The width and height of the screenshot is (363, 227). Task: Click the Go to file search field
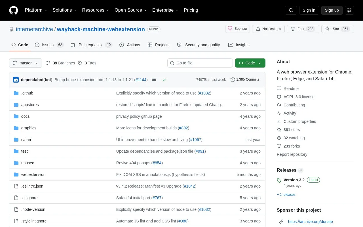[x=200, y=63]
